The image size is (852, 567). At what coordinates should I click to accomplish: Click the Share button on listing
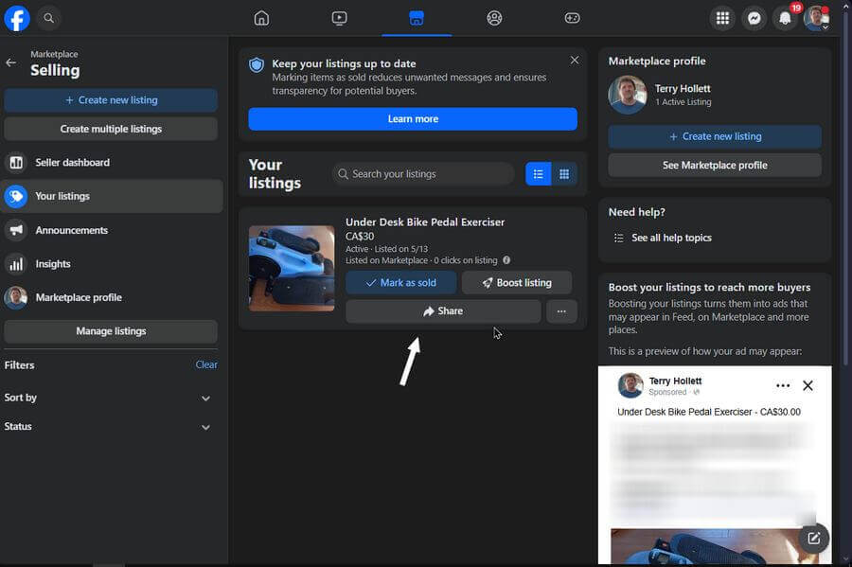[x=443, y=311]
